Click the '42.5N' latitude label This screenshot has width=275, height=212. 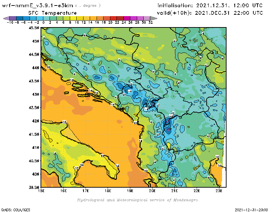[x=34, y=107]
